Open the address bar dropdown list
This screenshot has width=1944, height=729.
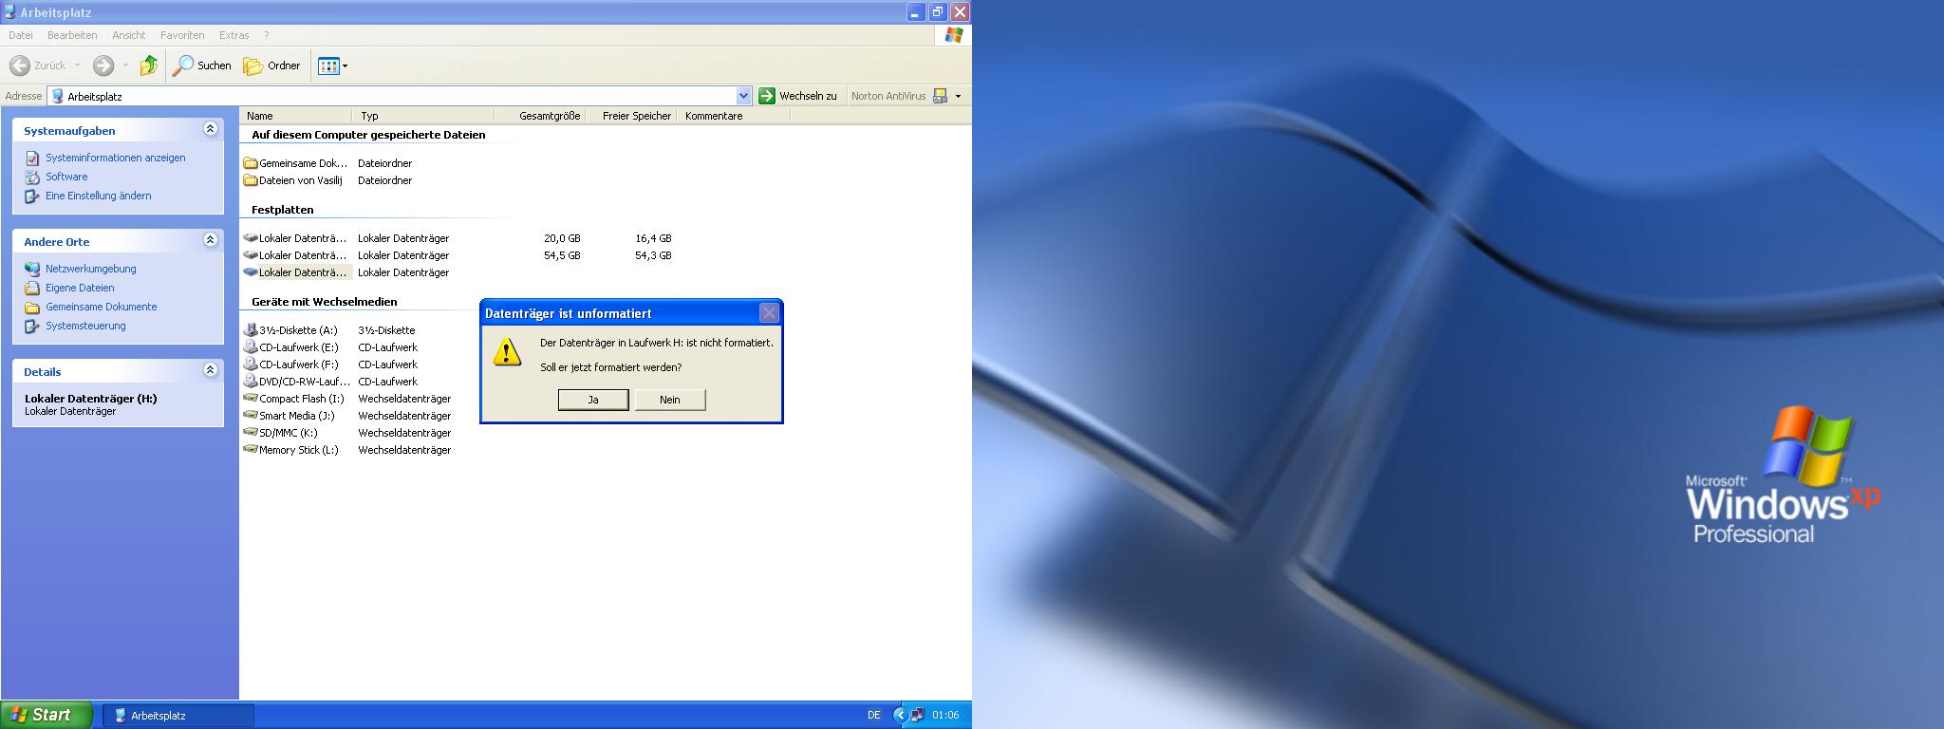tap(744, 96)
